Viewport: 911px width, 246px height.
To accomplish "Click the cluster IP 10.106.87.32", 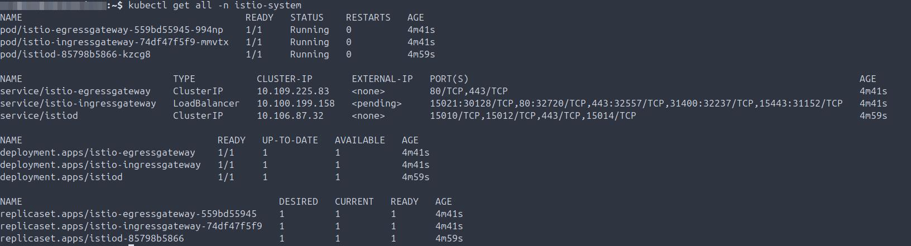I will coord(290,115).
